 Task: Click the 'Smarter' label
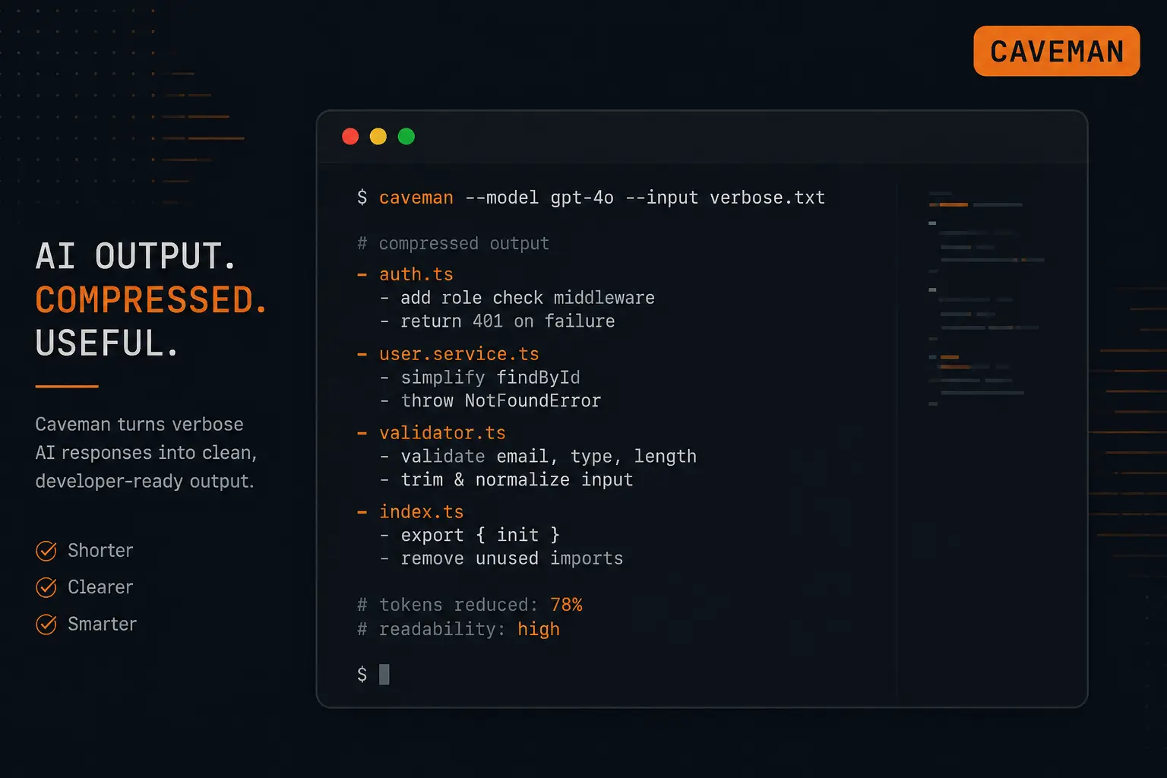pos(102,624)
